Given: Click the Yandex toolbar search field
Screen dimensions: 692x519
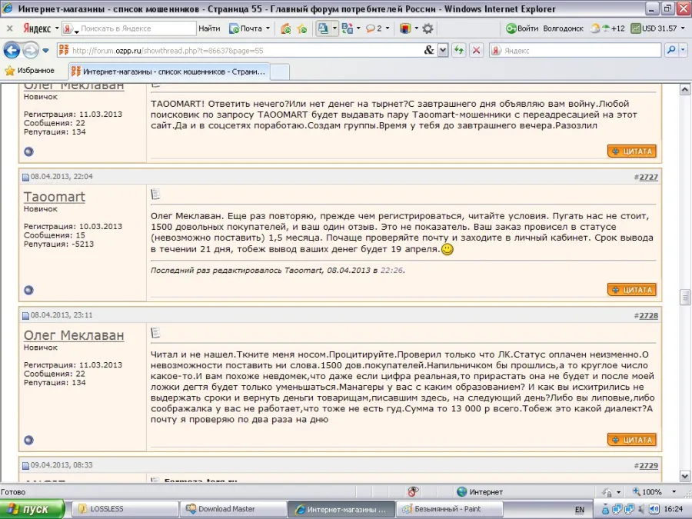Looking at the screenshot, I should point(136,28).
